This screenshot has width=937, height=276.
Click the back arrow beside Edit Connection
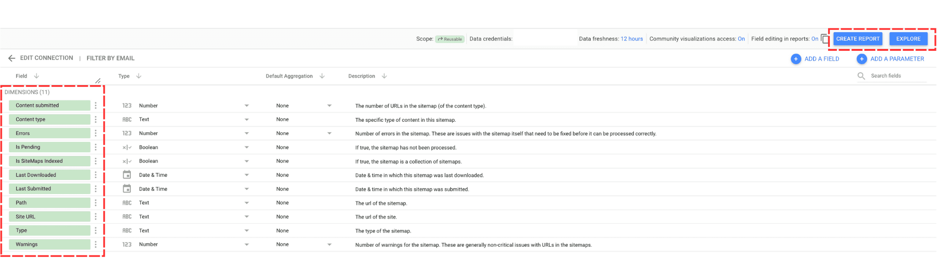pos(12,58)
